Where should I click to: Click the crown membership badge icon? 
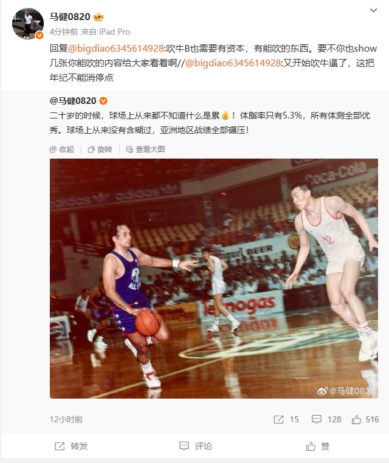98,17
